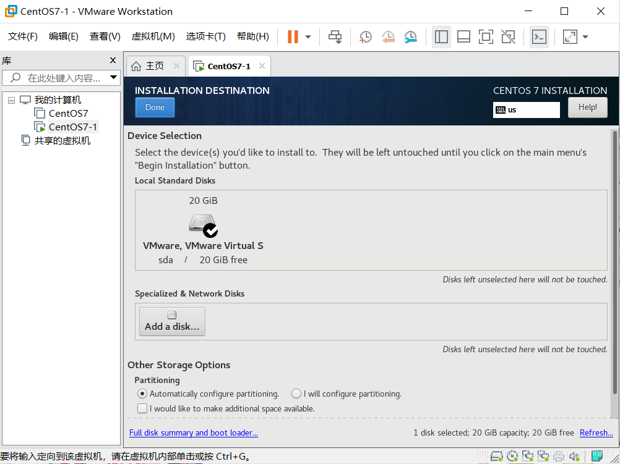
Task: Click the "Specialized & Network Disks" label
Action: coord(190,294)
